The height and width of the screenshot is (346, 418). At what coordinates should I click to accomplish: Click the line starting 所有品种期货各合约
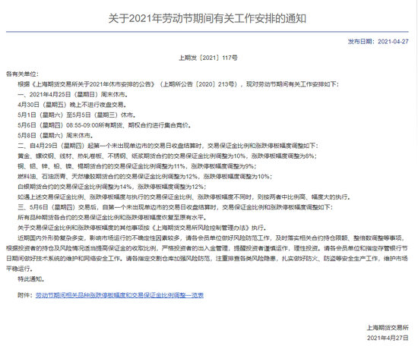click(x=112, y=218)
